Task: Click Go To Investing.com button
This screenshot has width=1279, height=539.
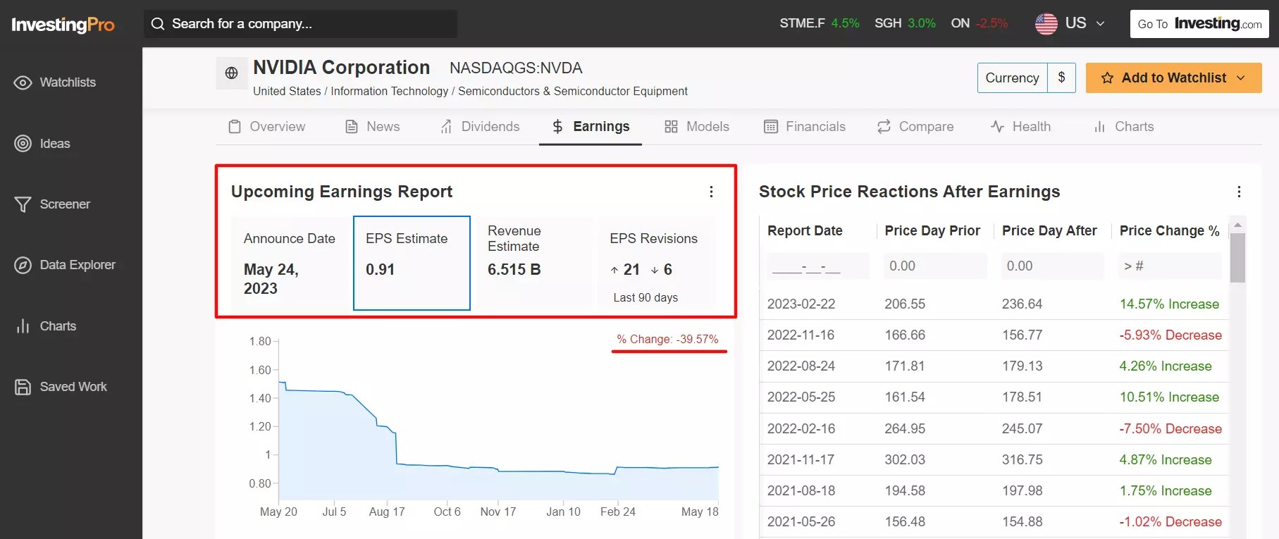Action: pyautogui.click(x=1199, y=24)
